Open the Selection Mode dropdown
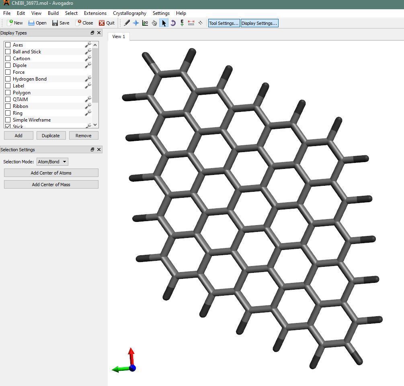The height and width of the screenshot is (386, 404). [52, 161]
